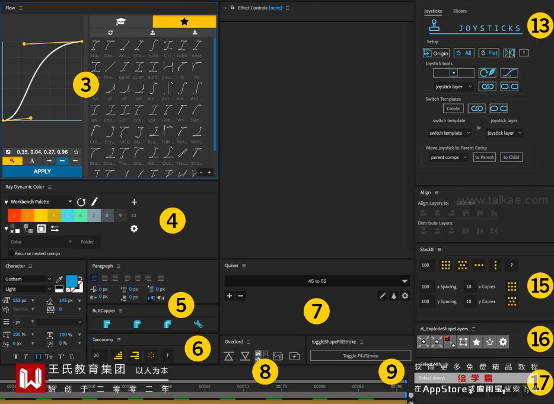Toggle the Flow 'A' mode button
Screen dimensions: 554x404
32,161
